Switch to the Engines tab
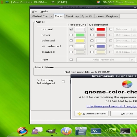The image size is (137, 137). pyautogui.click(x=112, y=16)
